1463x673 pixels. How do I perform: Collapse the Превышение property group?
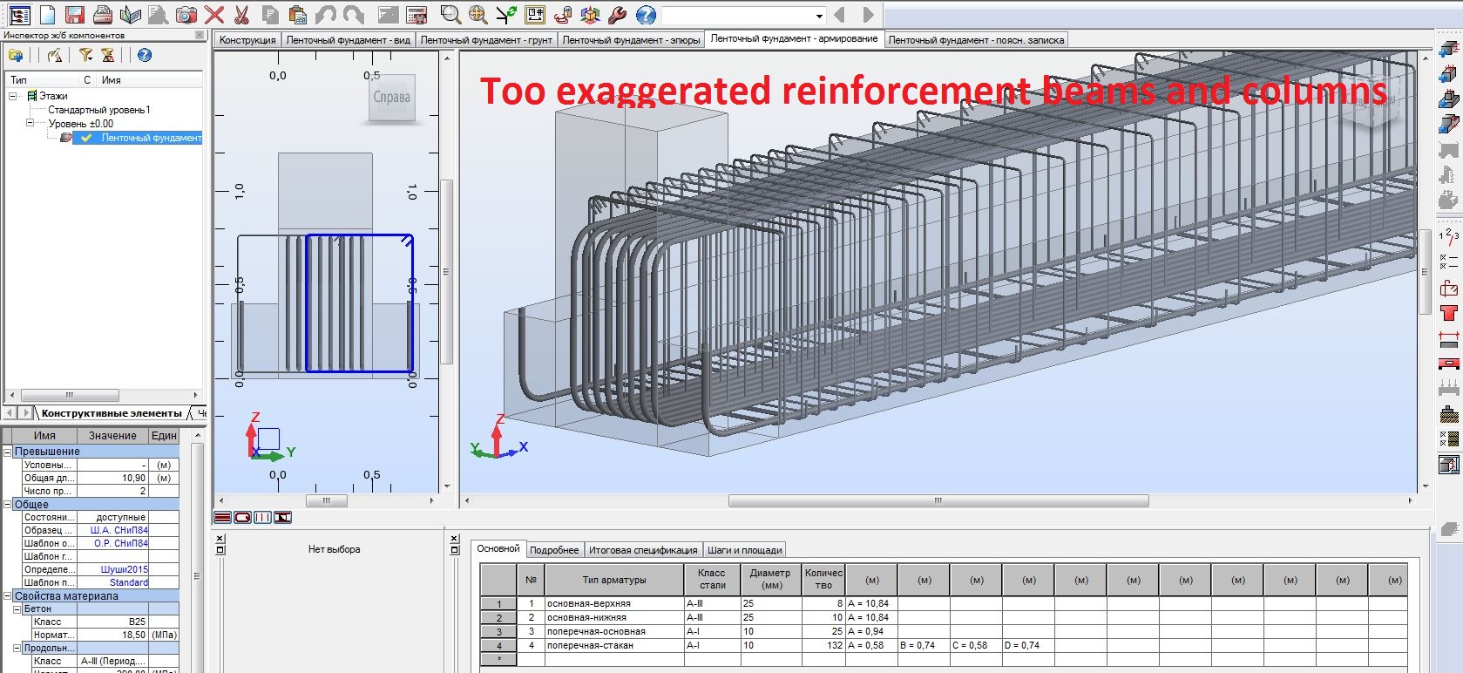click(8, 452)
